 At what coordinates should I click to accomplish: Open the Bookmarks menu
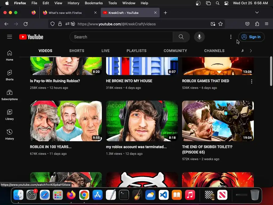(94, 3)
